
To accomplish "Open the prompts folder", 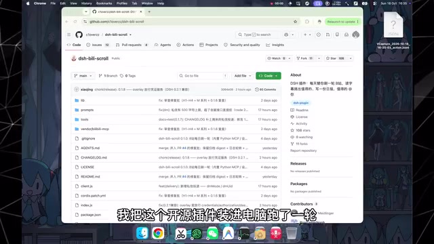I will point(87,110).
